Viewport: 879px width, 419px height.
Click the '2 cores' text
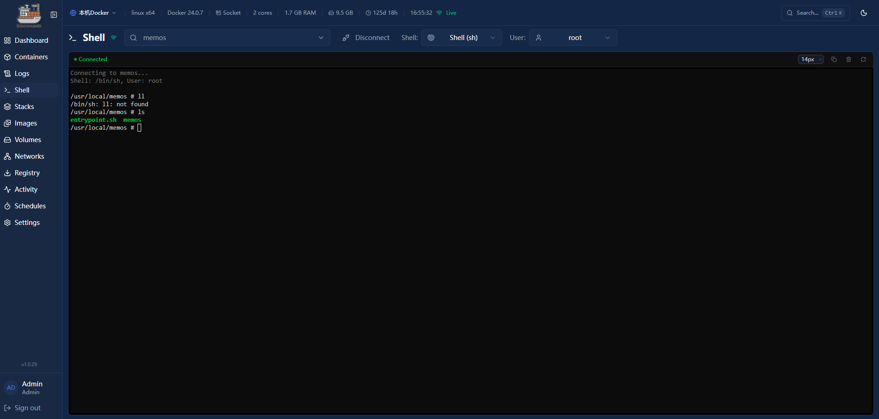coord(263,13)
